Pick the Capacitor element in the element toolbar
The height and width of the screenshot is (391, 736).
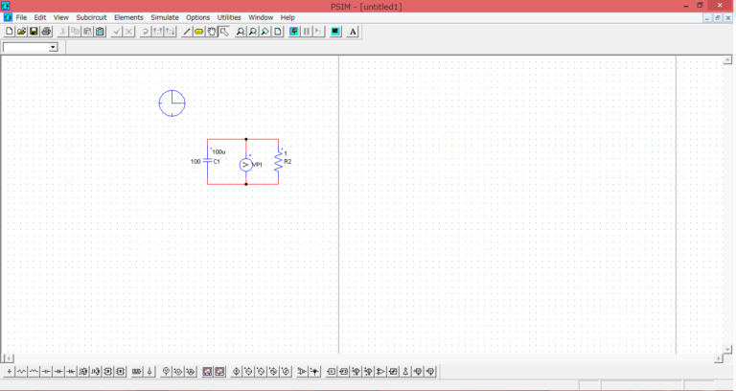pos(46,371)
